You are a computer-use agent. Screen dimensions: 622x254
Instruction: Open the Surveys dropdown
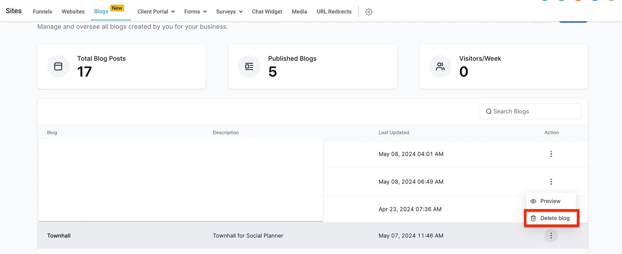click(x=229, y=12)
